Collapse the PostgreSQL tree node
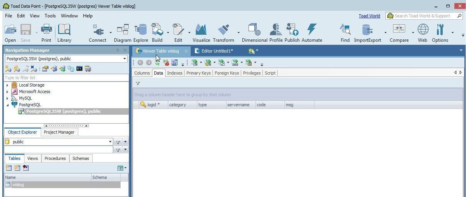The height and width of the screenshot is (197, 466). (7, 105)
